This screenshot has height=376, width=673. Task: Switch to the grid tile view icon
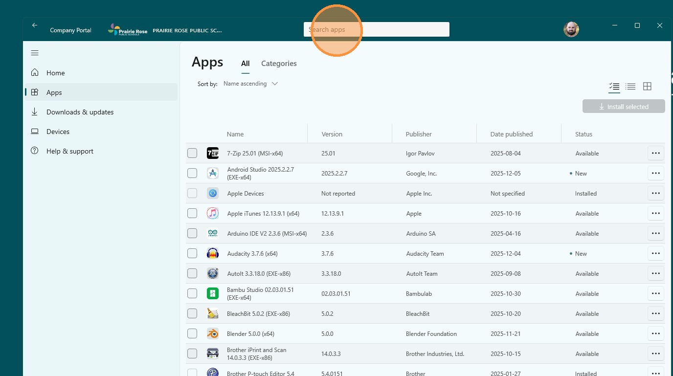[x=647, y=87]
